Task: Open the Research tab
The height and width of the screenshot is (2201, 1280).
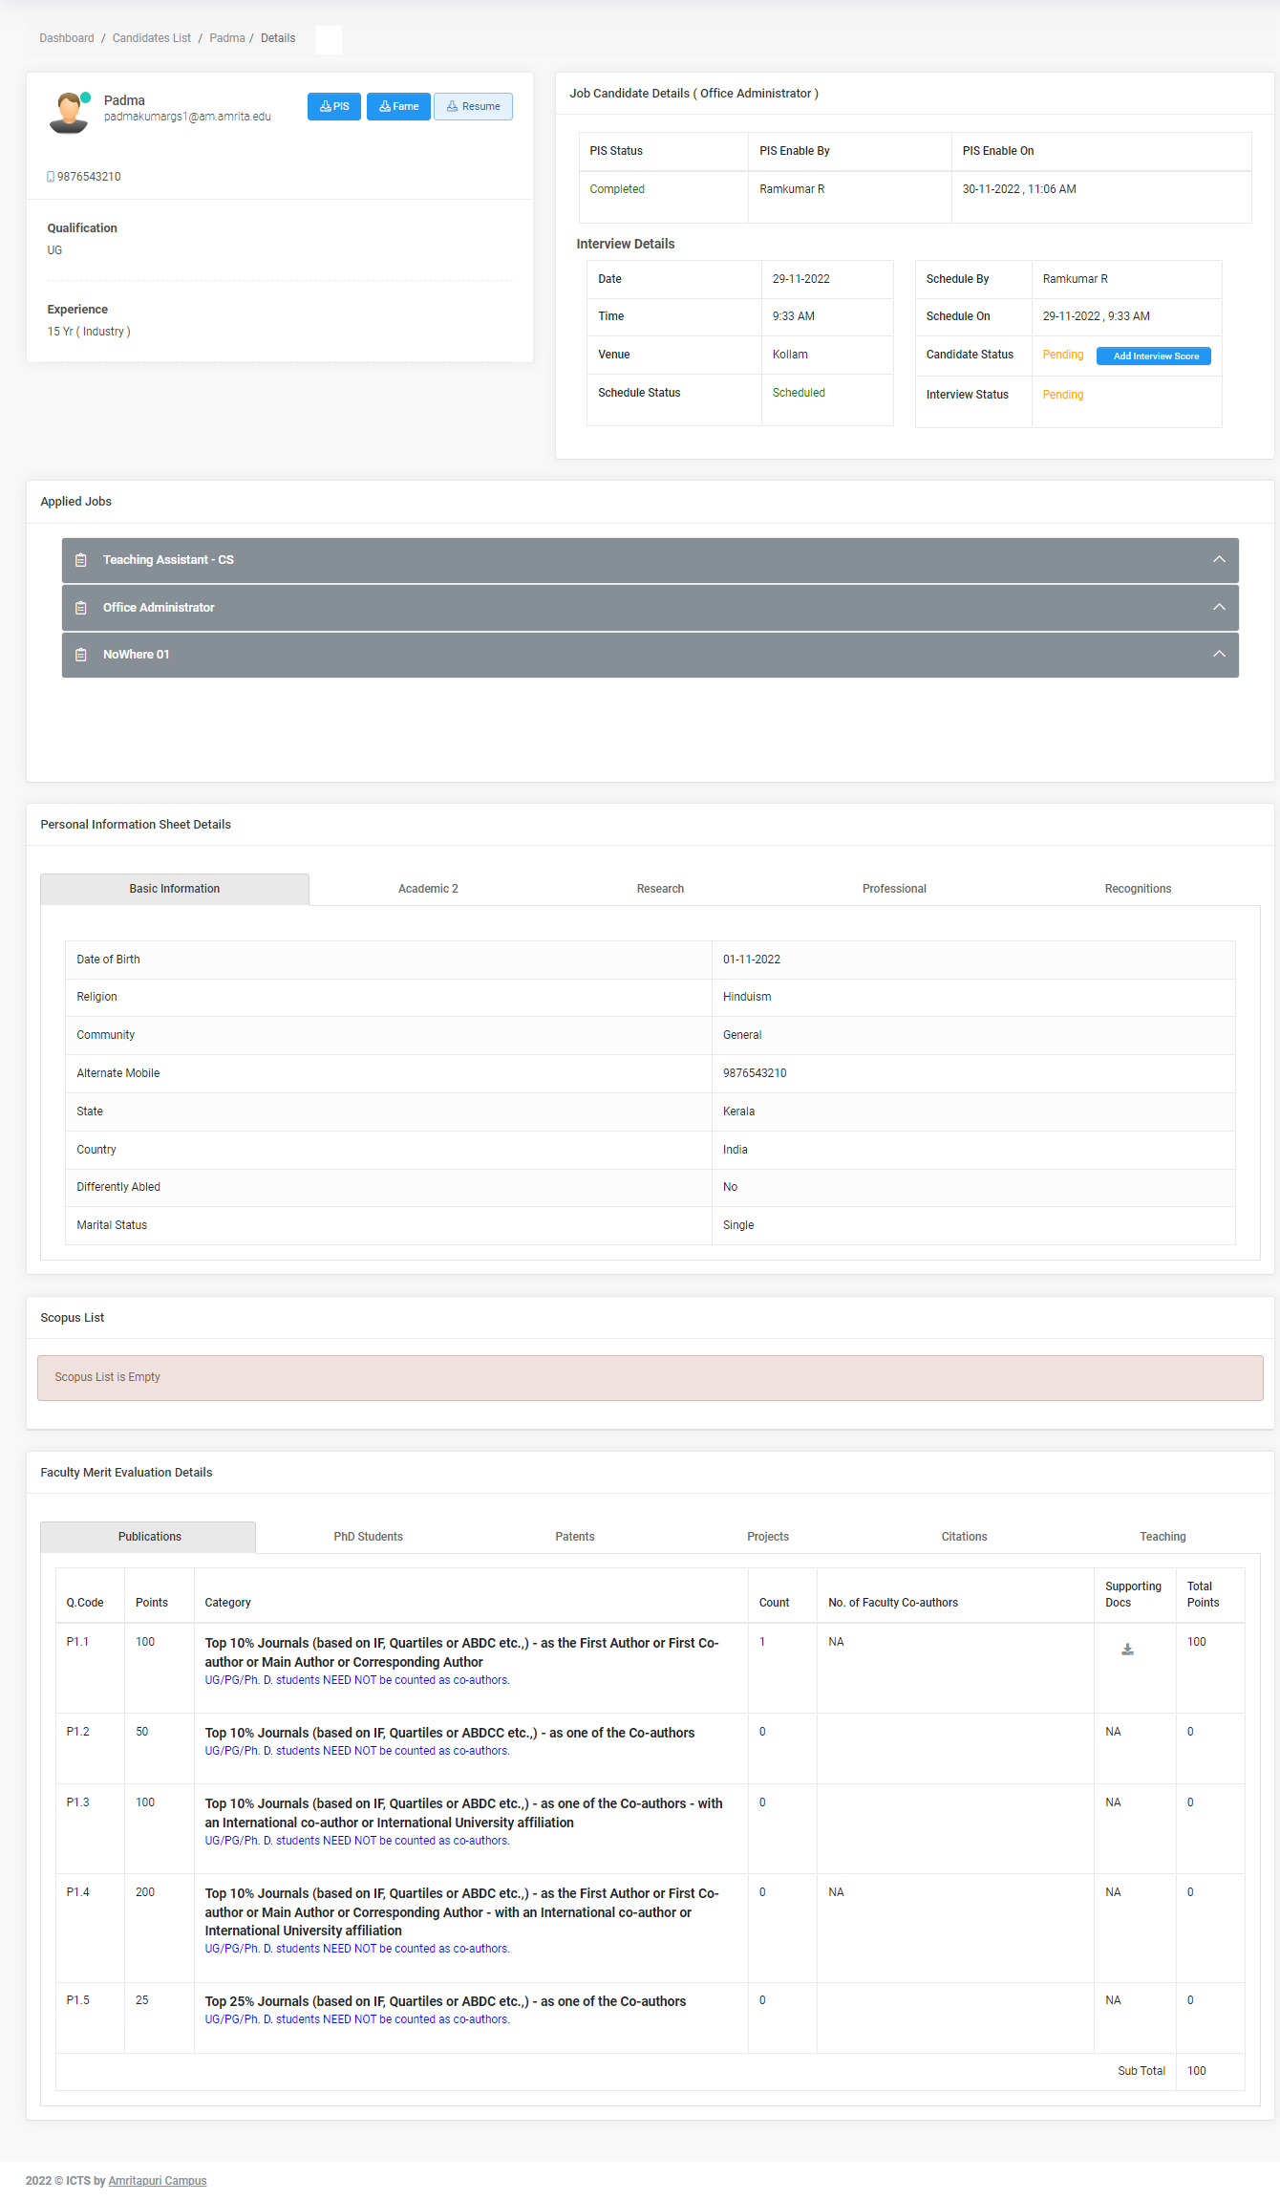Action: [660, 889]
